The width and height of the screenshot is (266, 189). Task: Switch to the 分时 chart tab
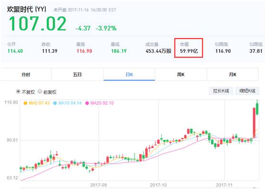pyautogui.click(x=26, y=75)
